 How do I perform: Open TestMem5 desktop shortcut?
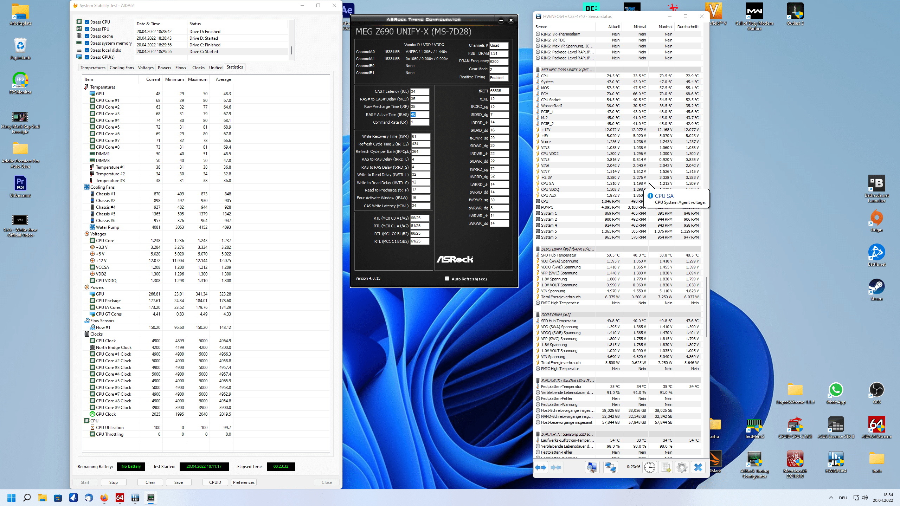point(754,427)
